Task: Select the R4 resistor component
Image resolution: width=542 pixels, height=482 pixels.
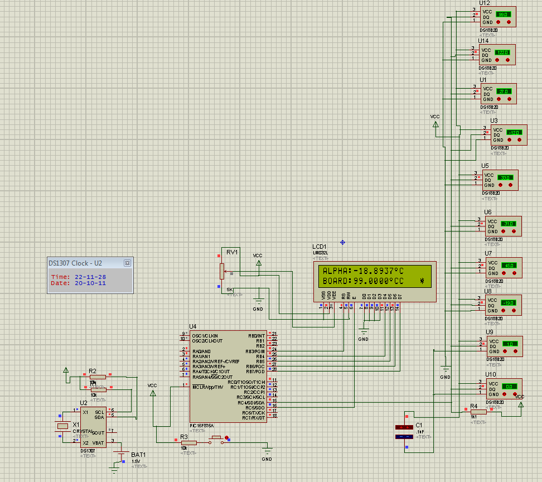Action: [x=478, y=412]
